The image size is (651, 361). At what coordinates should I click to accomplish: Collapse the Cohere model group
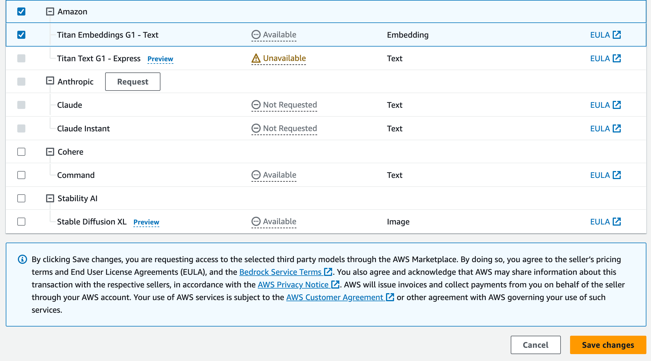[50, 152]
